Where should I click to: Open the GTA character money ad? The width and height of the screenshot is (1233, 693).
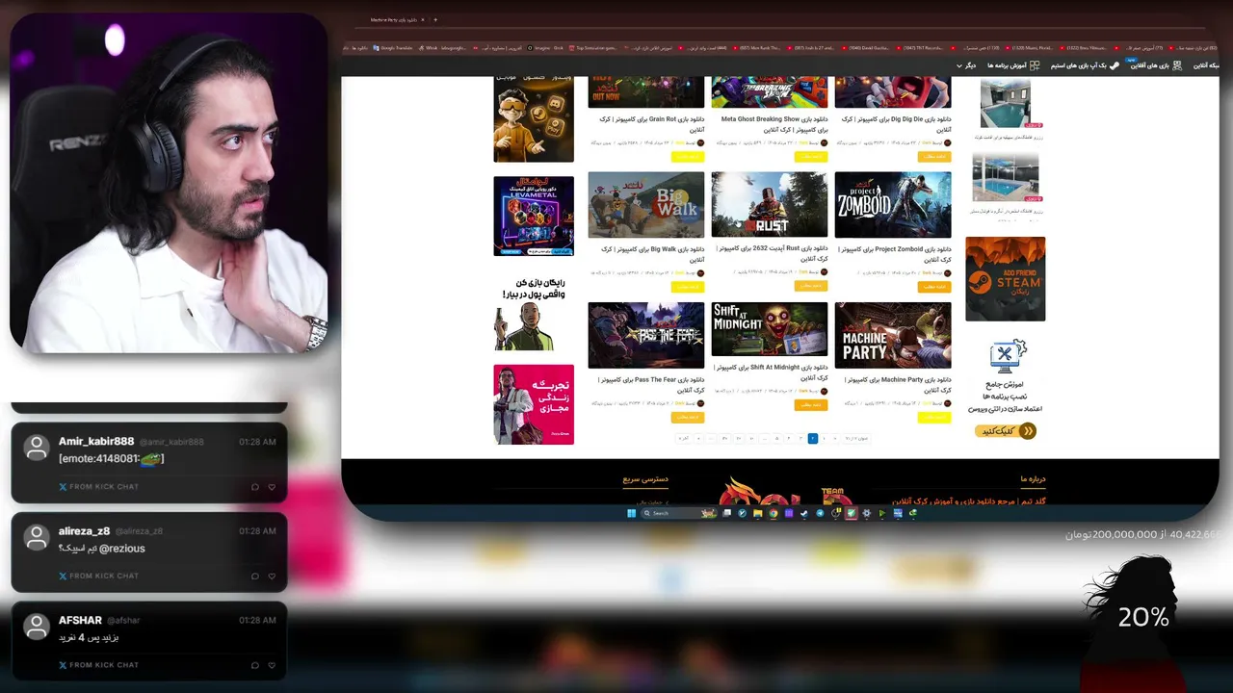534,313
